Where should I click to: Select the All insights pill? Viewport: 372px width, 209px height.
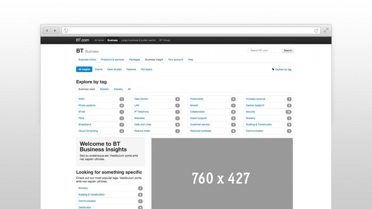(84, 69)
